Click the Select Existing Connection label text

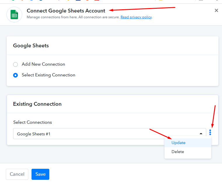tap(48, 75)
